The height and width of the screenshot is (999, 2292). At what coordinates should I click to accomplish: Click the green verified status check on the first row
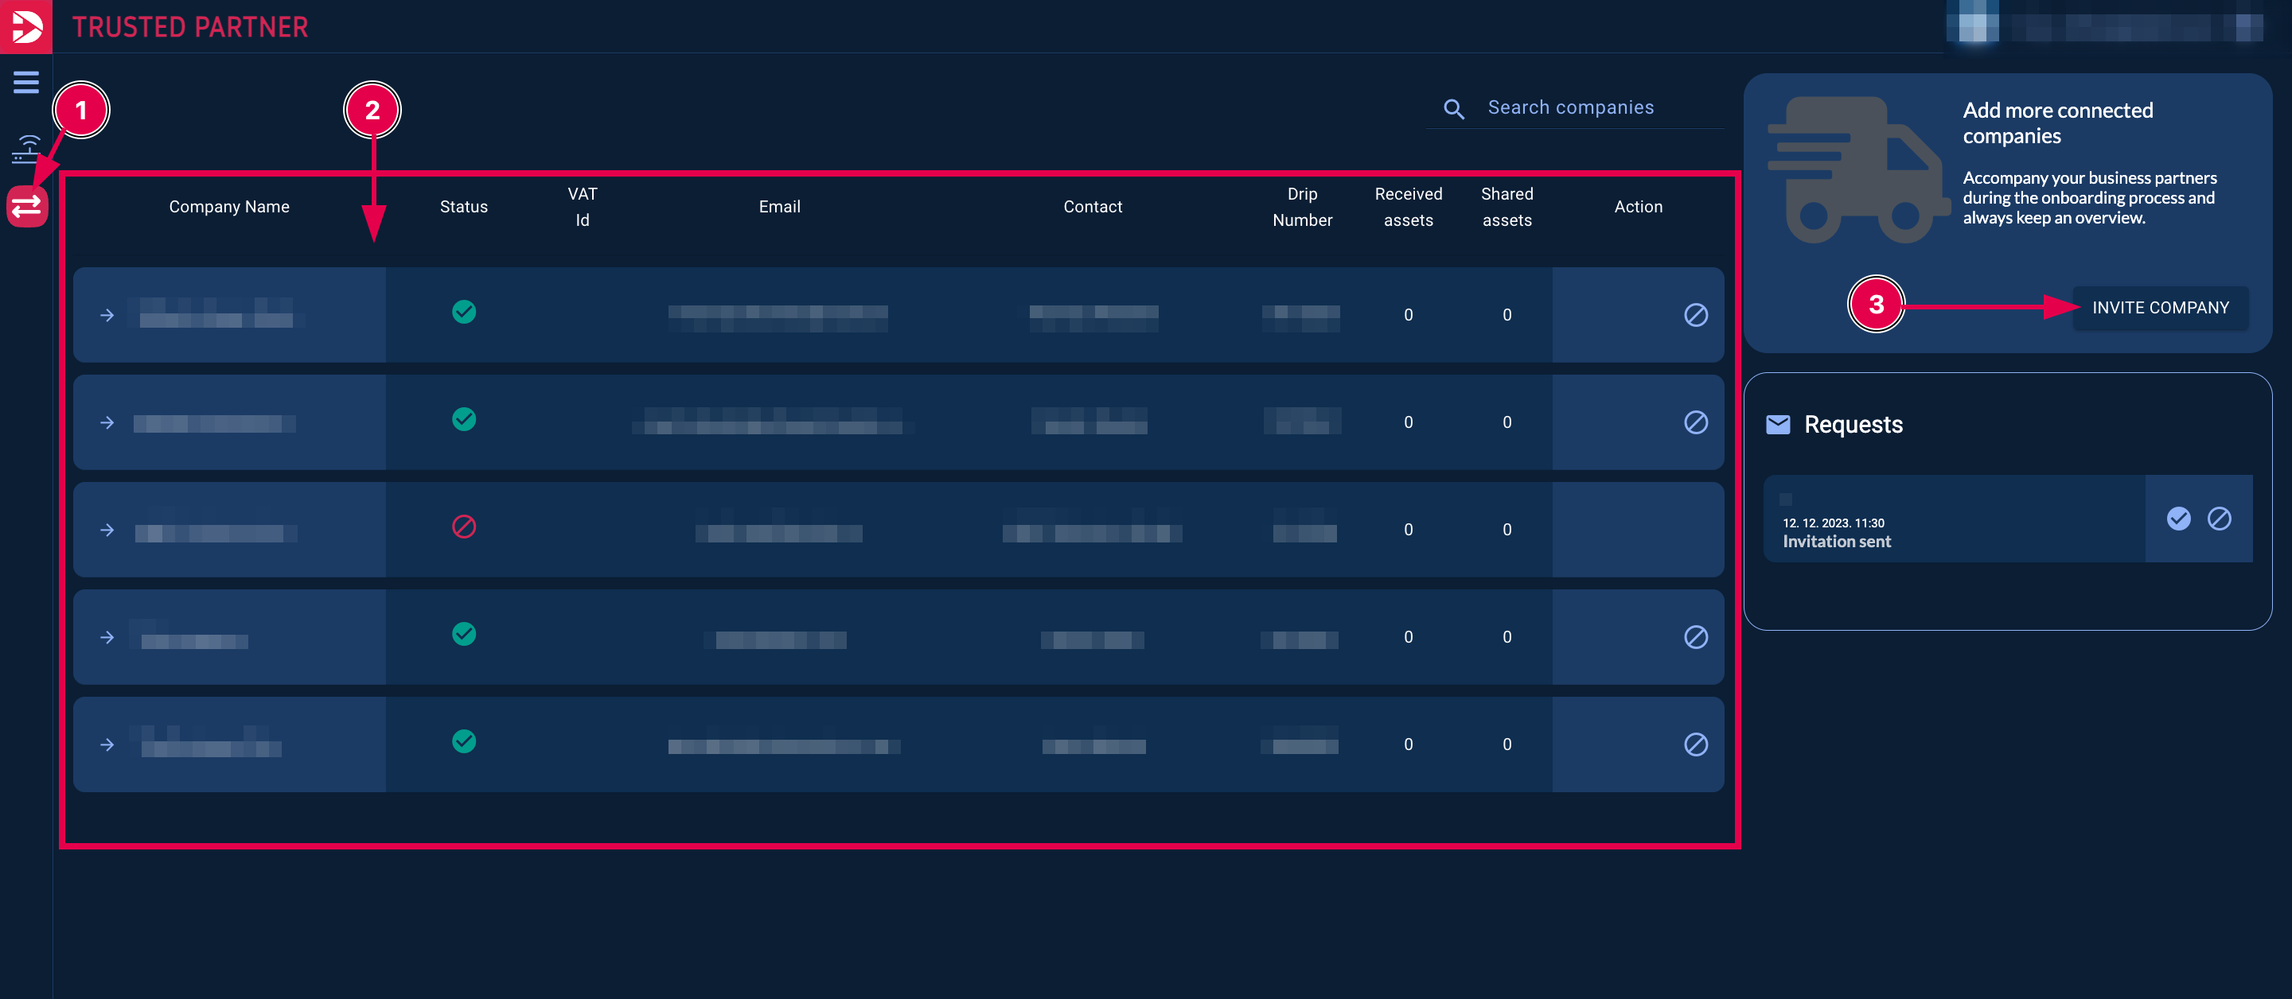[463, 311]
